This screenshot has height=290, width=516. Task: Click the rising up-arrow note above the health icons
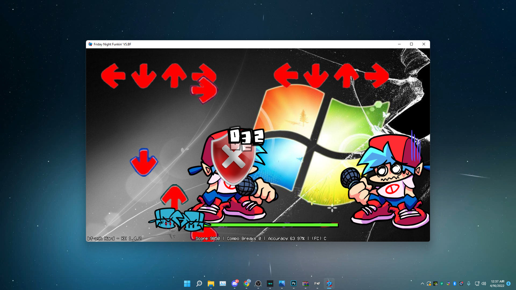click(174, 198)
